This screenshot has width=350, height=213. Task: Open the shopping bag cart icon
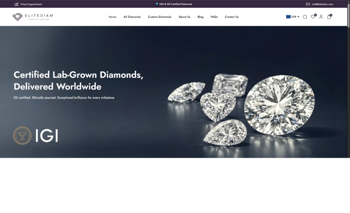pyautogui.click(x=329, y=17)
